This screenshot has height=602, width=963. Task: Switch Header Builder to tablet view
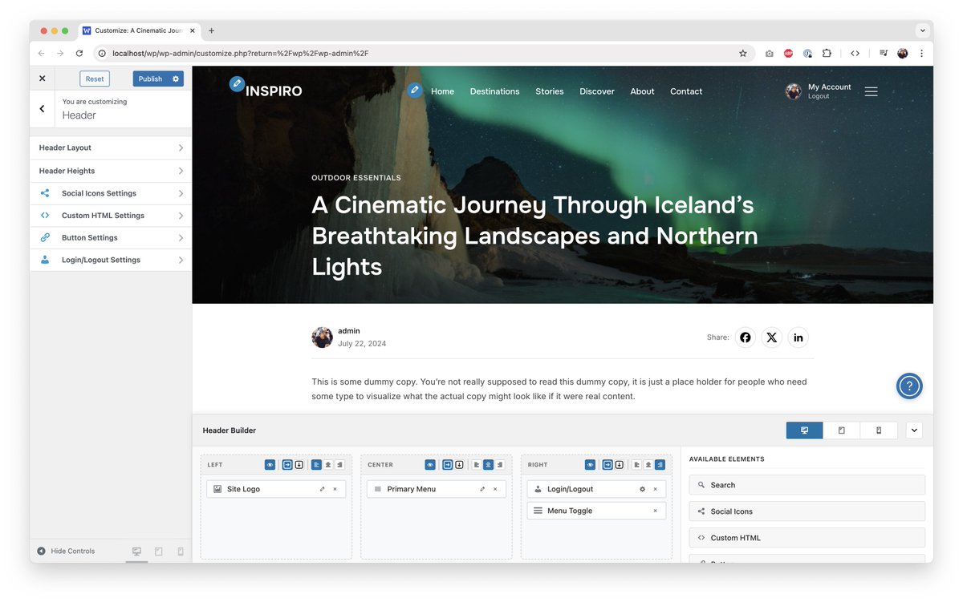(841, 430)
